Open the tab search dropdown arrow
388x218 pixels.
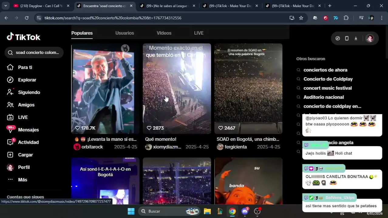(5, 6)
